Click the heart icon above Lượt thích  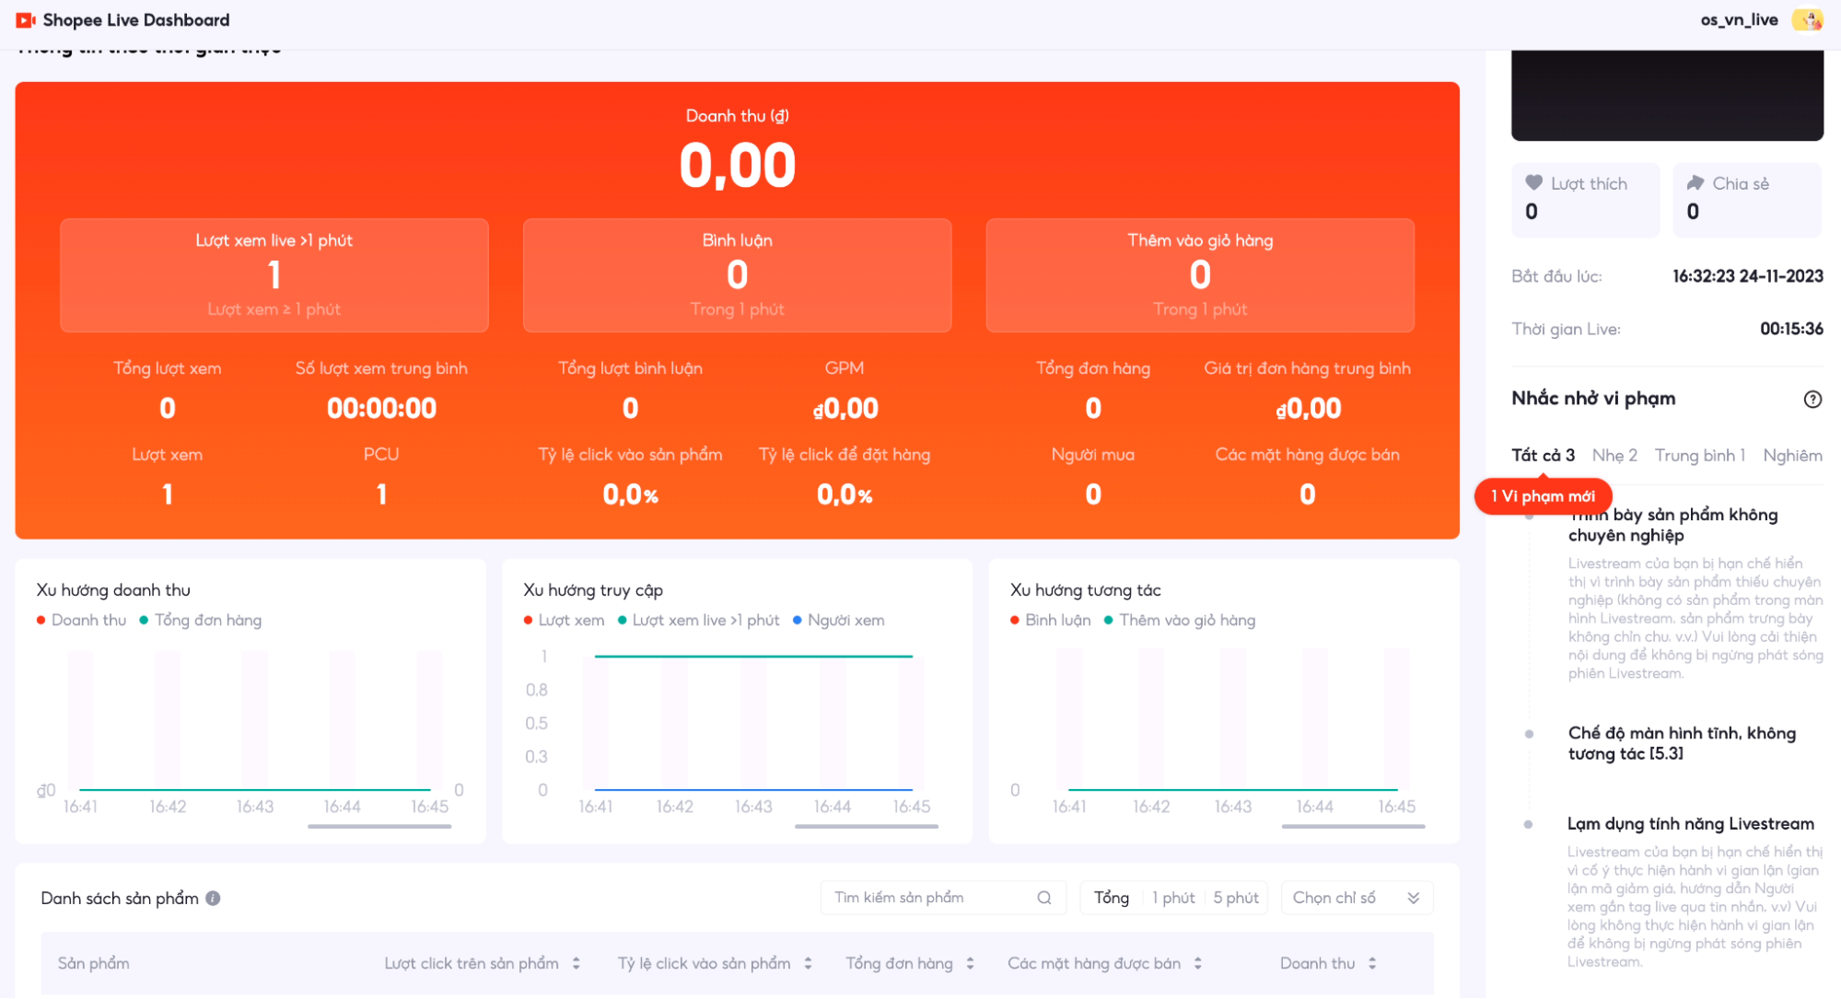[x=1534, y=182]
